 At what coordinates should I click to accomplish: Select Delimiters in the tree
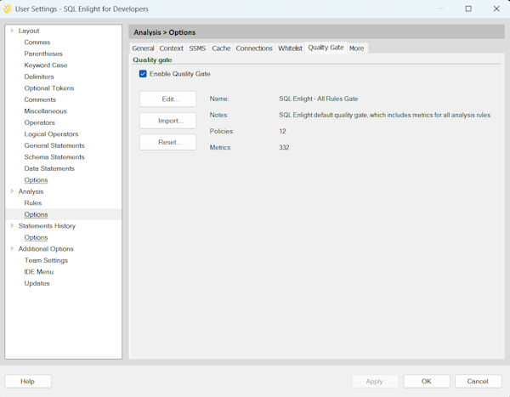point(39,77)
